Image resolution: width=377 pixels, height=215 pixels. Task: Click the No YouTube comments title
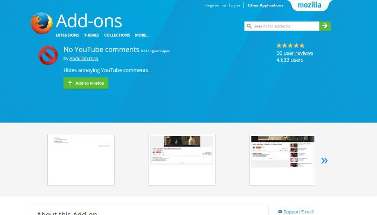[101, 49]
